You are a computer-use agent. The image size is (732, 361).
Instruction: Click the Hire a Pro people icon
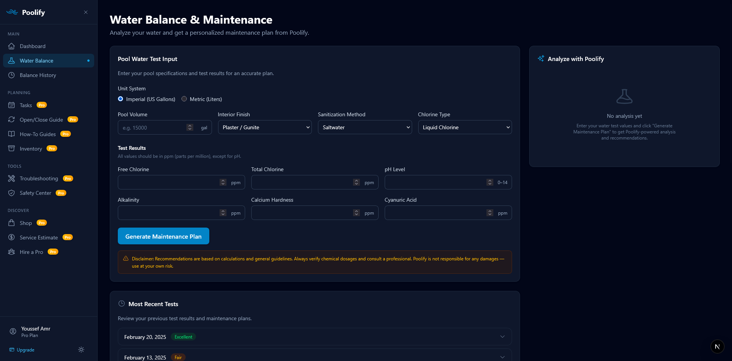[11, 252]
